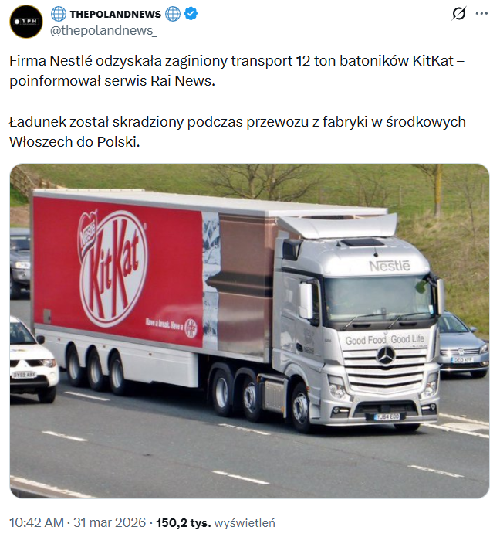Open the KitKat truck photo
The height and width of the screenshot is (537, 500).
pos(249,331)
